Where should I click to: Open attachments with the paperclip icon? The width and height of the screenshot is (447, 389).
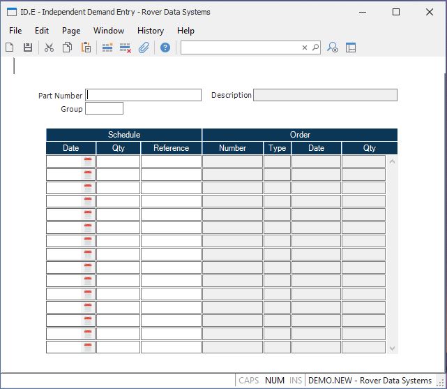[144, 47]
